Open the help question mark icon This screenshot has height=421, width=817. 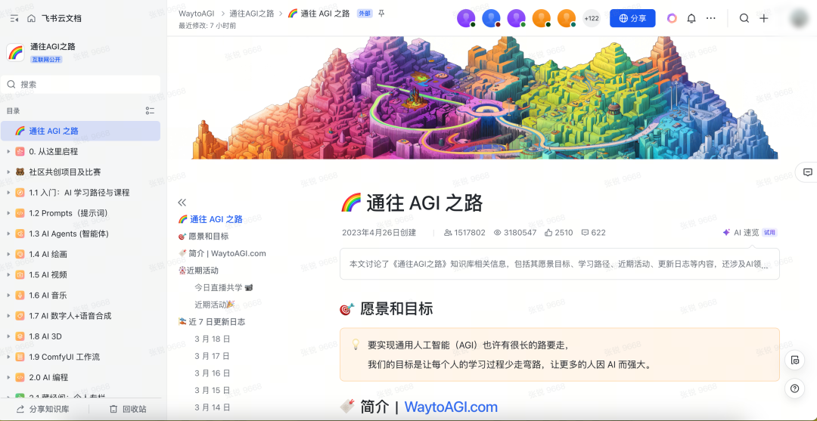(x=794, y=388)
